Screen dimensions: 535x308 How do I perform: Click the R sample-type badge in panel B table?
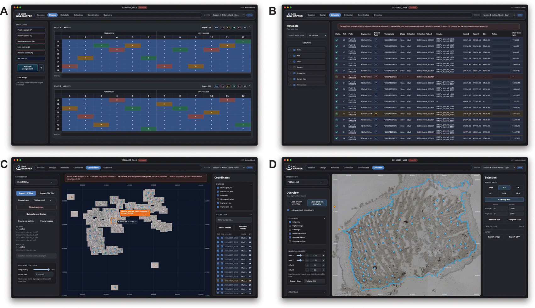(x=376, y=77)
